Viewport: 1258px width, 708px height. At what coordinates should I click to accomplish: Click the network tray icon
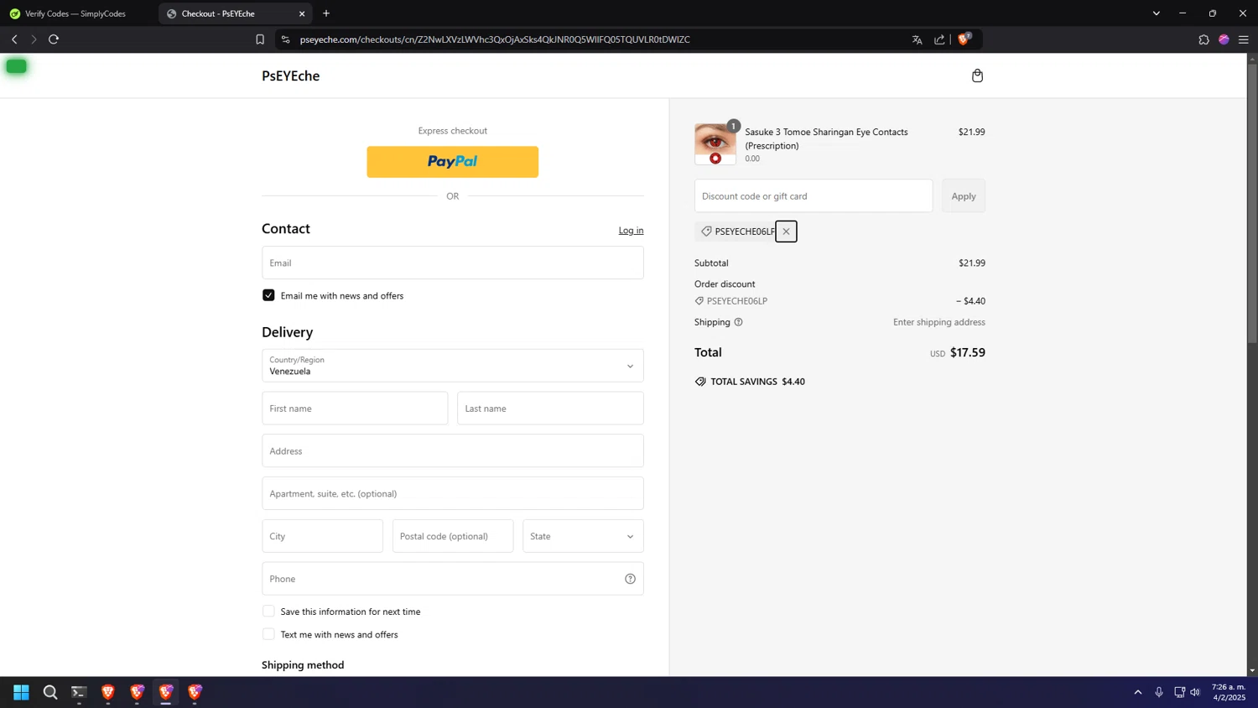(1179, 692)
